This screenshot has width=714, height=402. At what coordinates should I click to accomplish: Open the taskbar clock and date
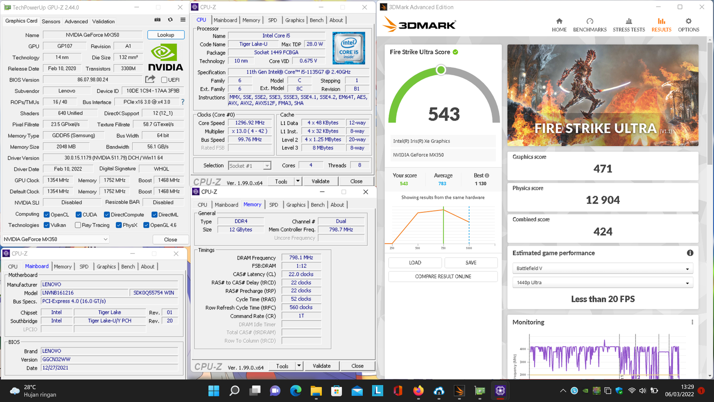point(679,391)
